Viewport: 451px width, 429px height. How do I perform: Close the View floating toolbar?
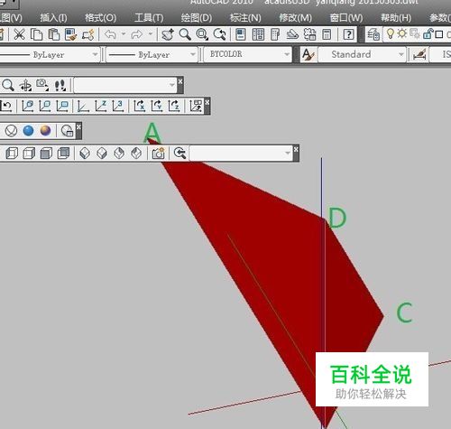(x=296, y=149)
